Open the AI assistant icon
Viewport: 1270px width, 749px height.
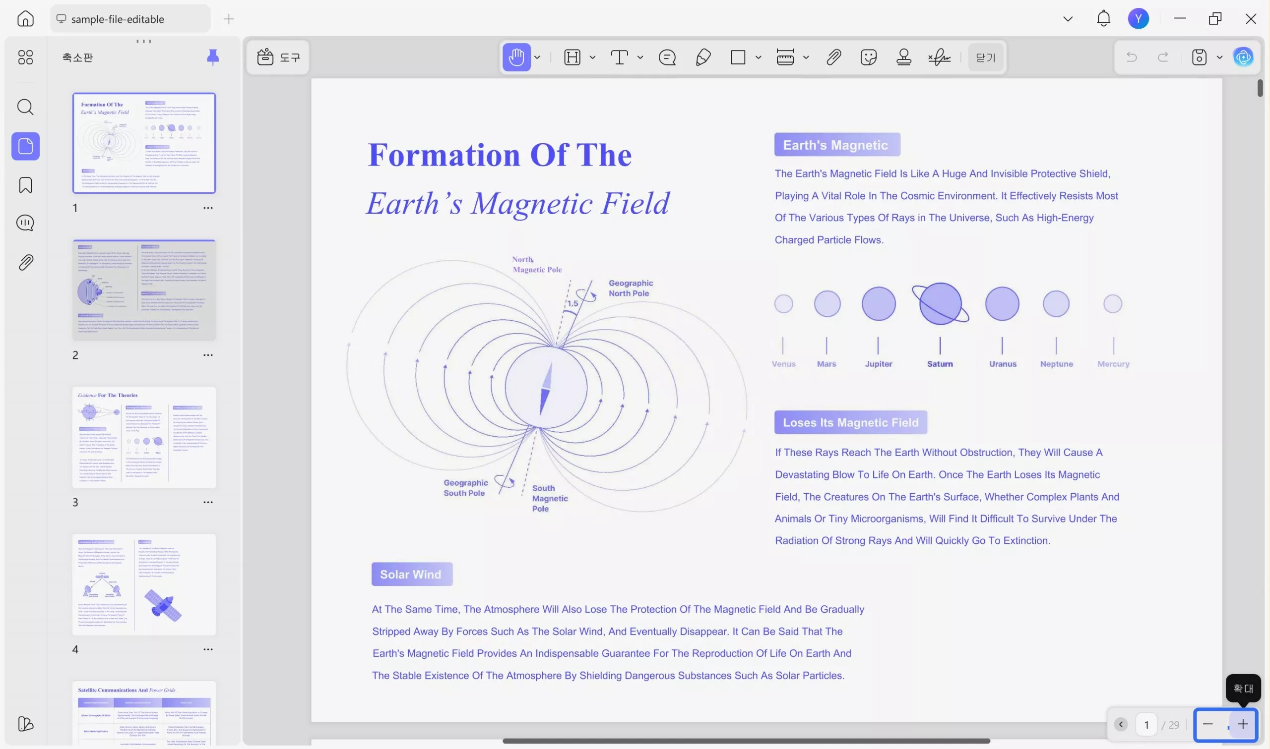click(x=1243, y=57)
